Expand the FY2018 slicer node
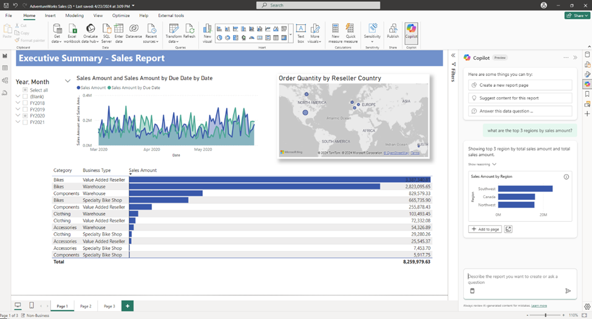Viewport: 592px width, 319px height. coord(18,103)
